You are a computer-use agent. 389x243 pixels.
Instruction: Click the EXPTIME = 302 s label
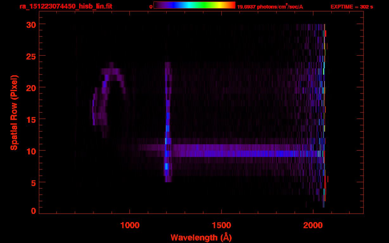[352, 7]
